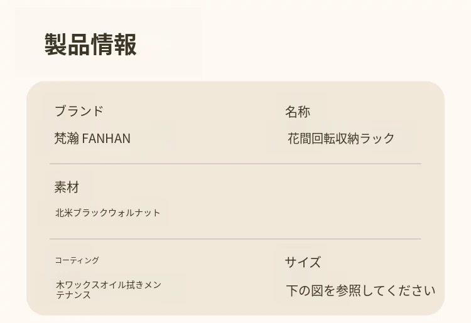Click the 下の図を参照してください size note

[360, 290]
